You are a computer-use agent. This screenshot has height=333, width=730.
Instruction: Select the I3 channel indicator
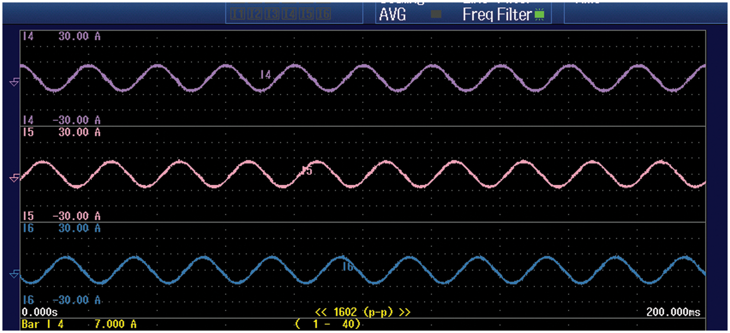272,15
